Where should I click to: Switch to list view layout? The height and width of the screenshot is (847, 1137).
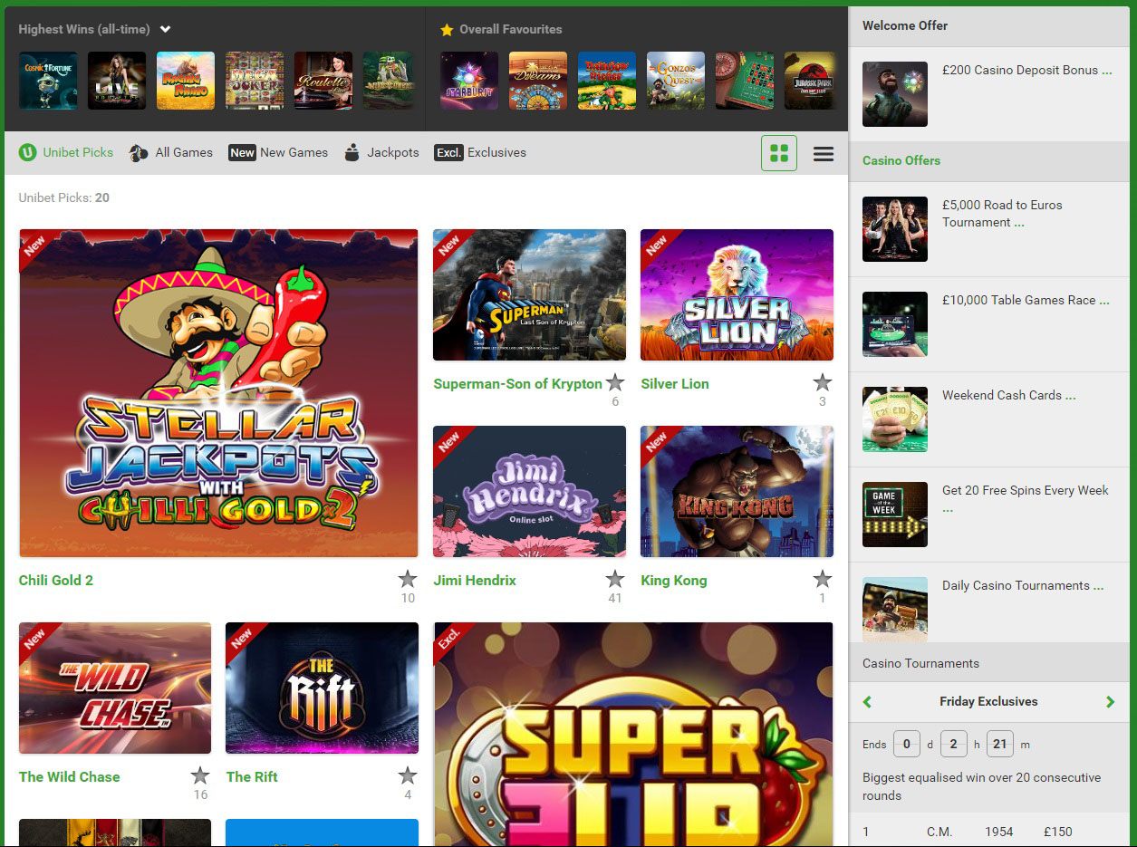tap(824, 153)
